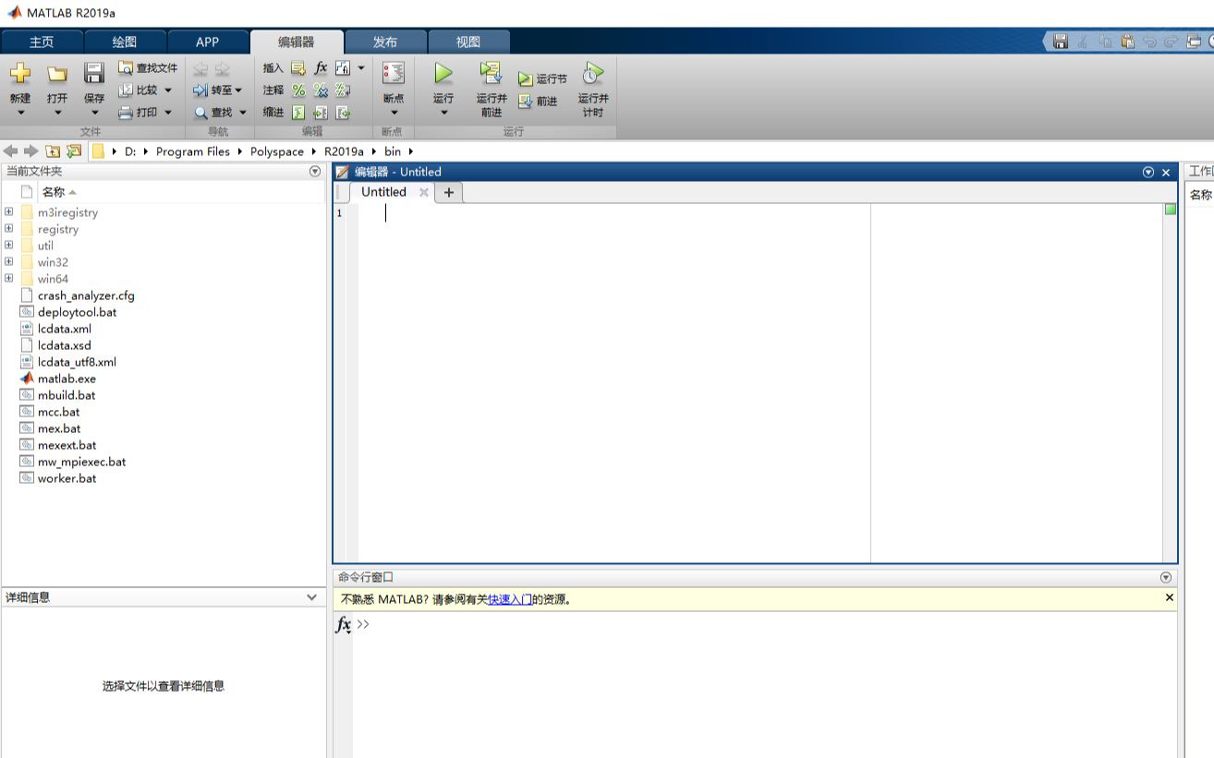Click the green % comment icon

[298, 90]
